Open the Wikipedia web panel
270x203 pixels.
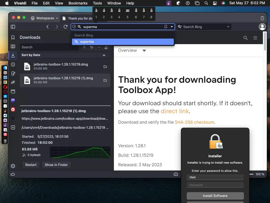click(13, 118)
